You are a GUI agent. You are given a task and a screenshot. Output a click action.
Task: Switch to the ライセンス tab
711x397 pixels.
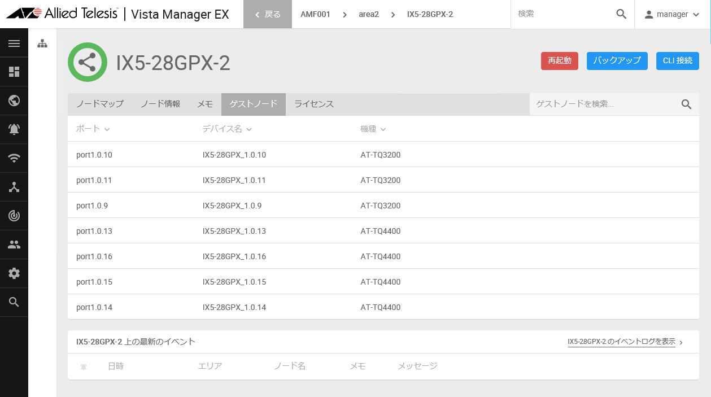coord(314,104)
